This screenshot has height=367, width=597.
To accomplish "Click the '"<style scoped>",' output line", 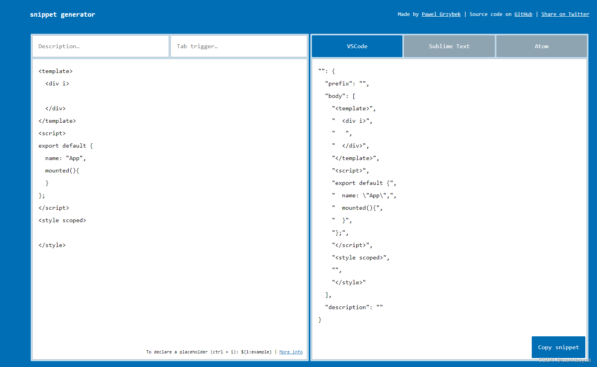I will click(x=360, y=257).
